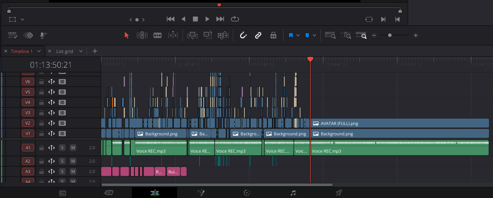Solo audio track A2
Screen dimensions: 493x198
click(x=62, y=161)
